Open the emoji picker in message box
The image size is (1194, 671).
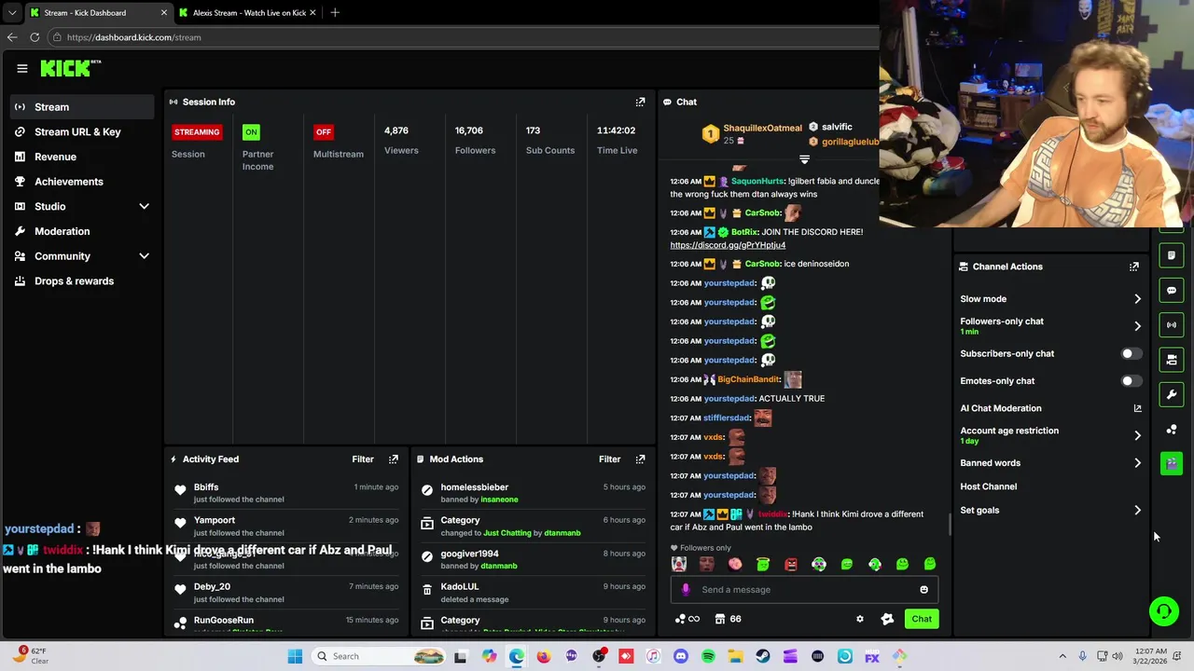click(923, 589)
